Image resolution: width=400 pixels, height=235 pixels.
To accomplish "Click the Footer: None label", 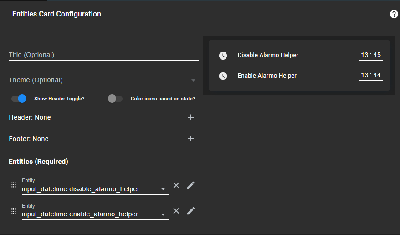I will (29, 139).
